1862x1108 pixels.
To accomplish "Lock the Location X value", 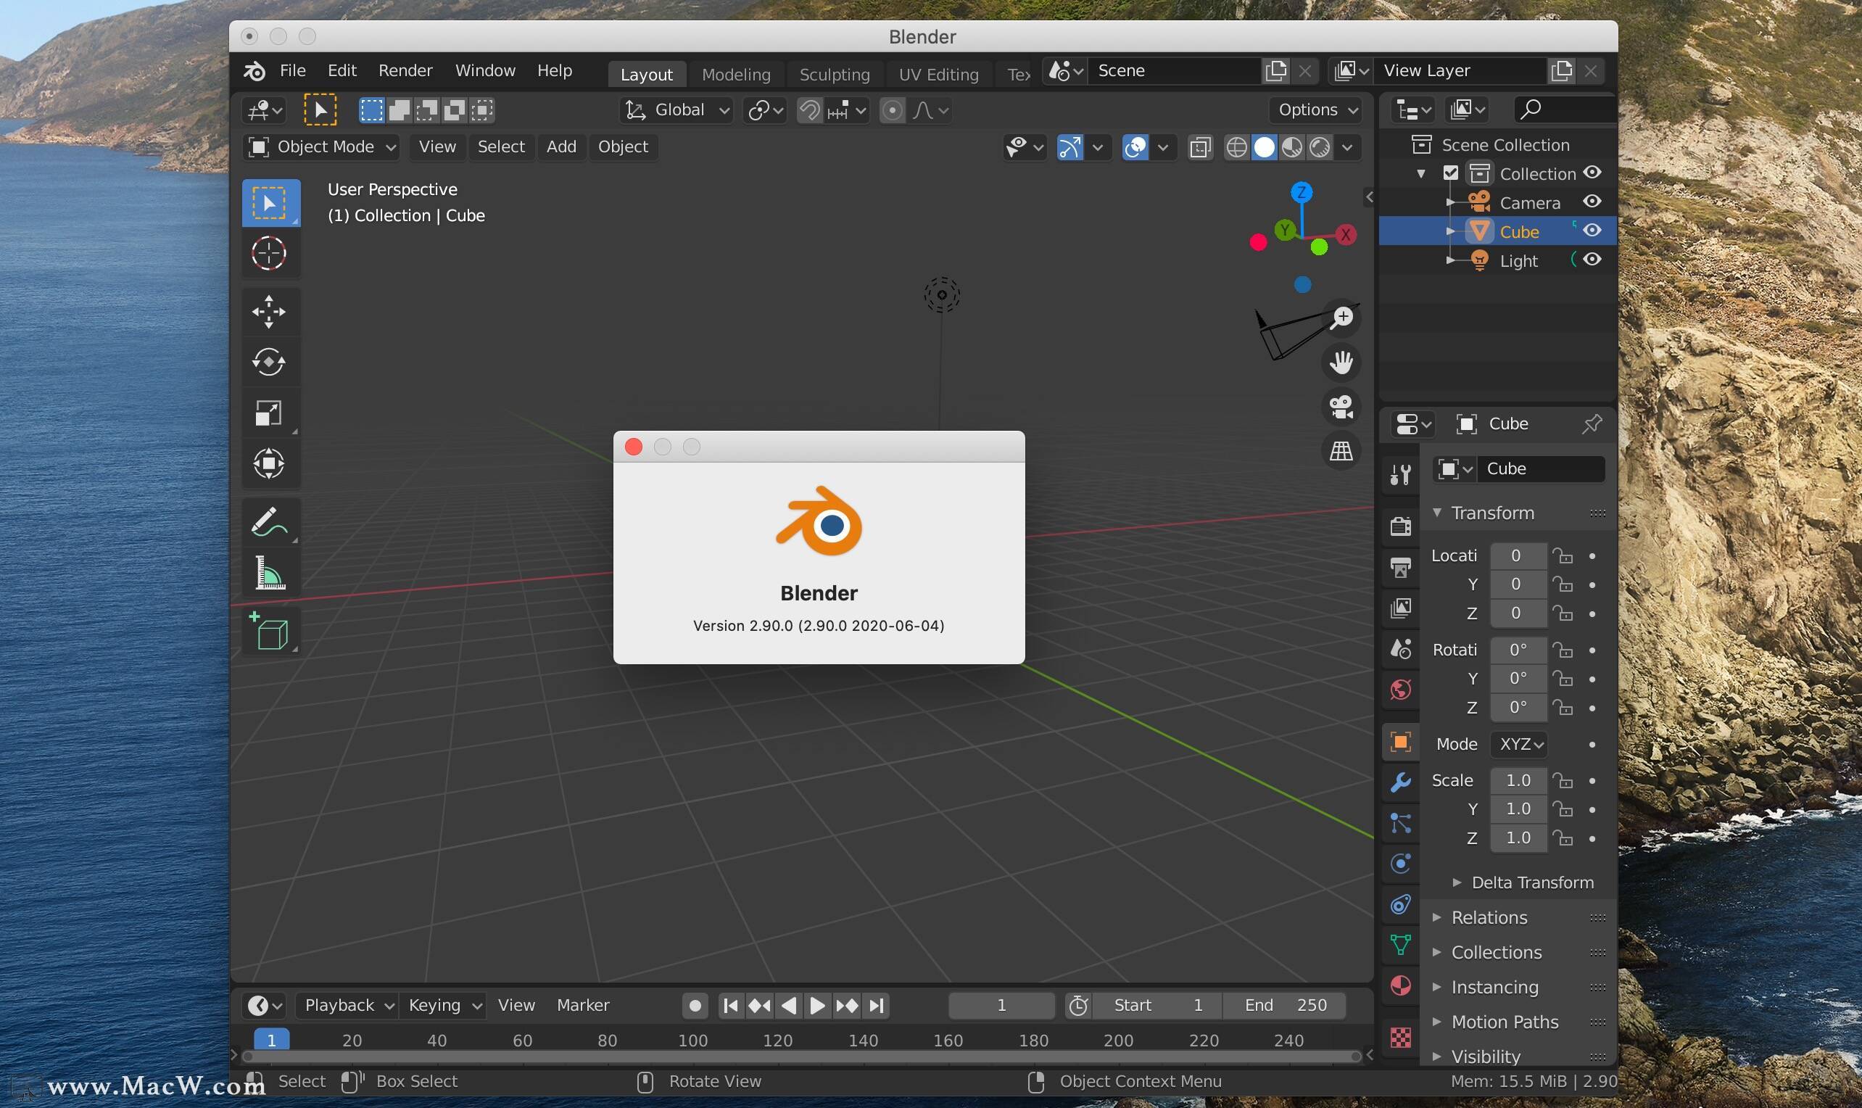I will pyautogui.click(x=1563, y=556).
